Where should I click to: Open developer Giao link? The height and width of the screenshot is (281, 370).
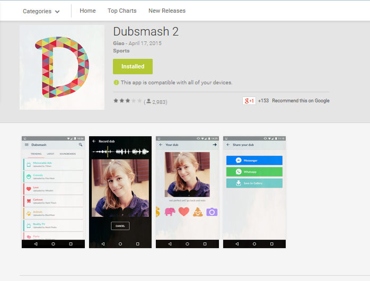(x=118, y=43)
